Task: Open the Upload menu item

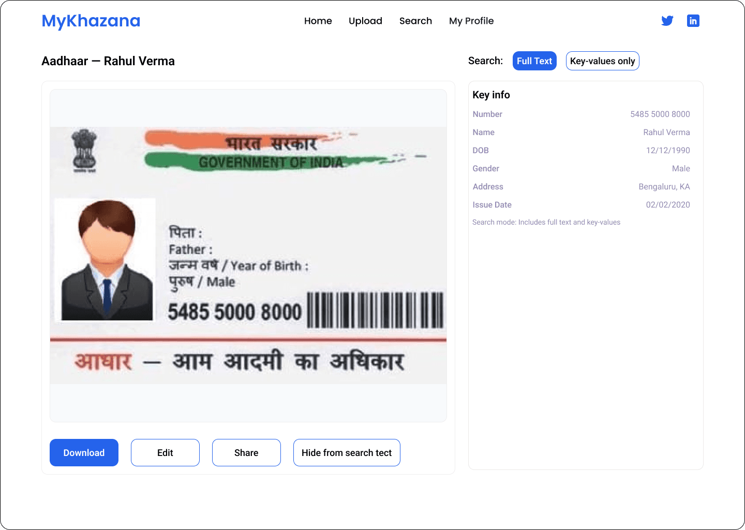Action: pyautogui.click(x=365, y=21)
